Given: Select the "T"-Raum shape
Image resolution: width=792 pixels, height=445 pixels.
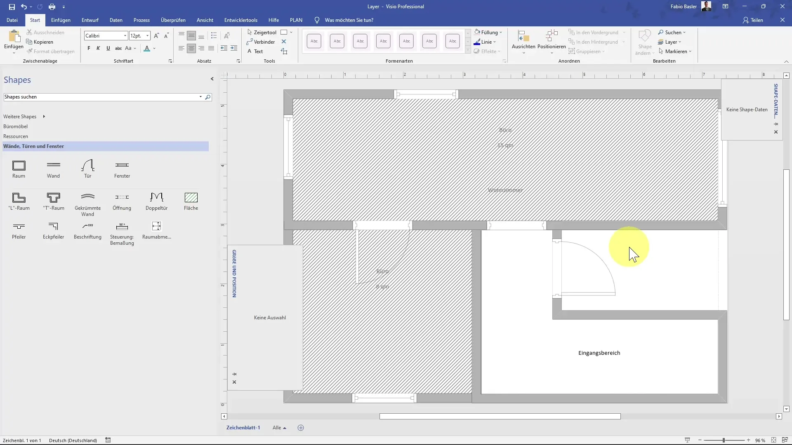Looking at the screenshot, I should pyautogui.click(x=54, y=201).
